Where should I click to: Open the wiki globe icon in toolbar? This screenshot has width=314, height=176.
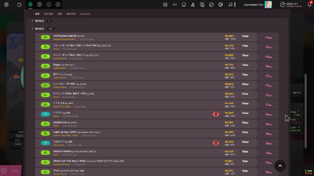pos(221,5)
